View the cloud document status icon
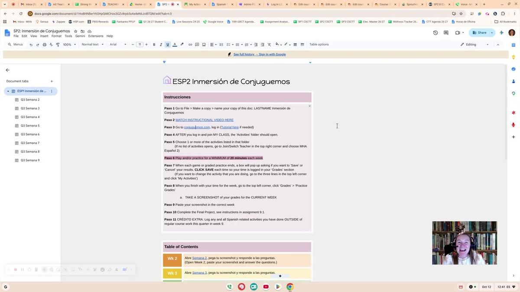The image size is (520, 292). (x=90, y=31)
